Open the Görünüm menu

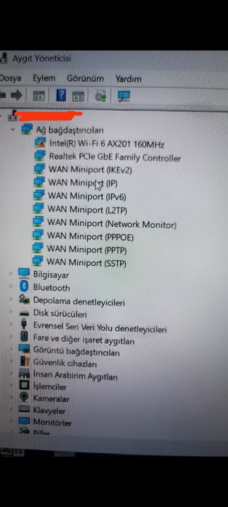pyautogui.click(x=85, y=78)
